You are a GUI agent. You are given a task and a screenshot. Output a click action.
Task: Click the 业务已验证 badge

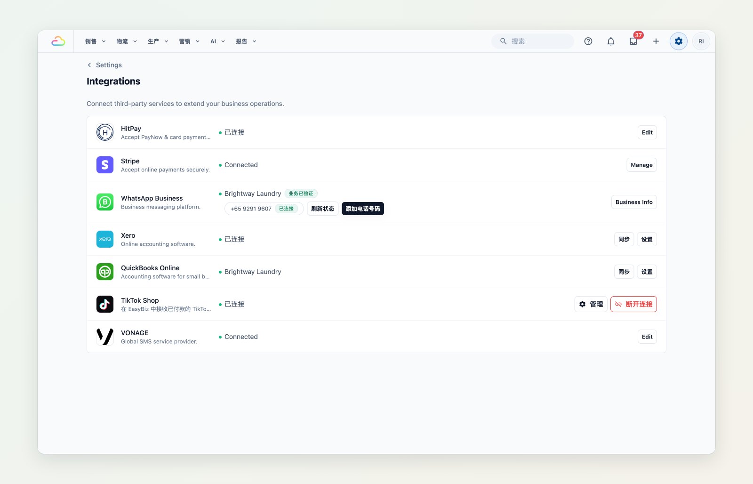(x=301, y=194)
